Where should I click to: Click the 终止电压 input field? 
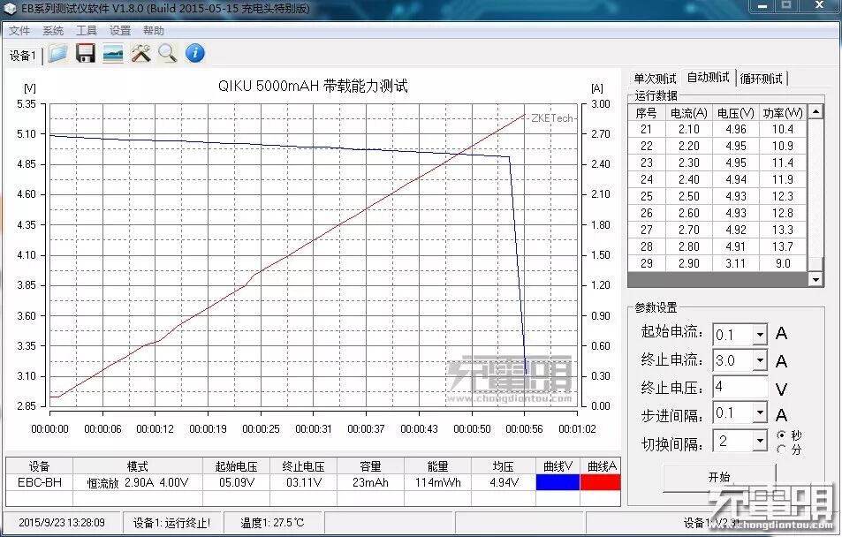pos(740,387)
